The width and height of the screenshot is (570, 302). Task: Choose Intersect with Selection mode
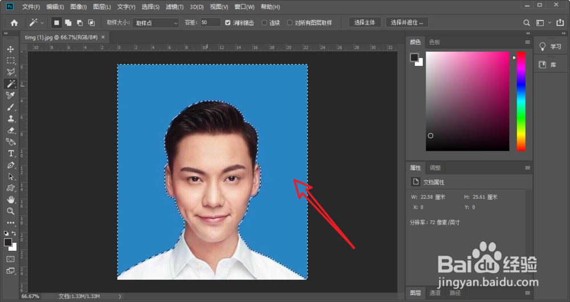91,23
